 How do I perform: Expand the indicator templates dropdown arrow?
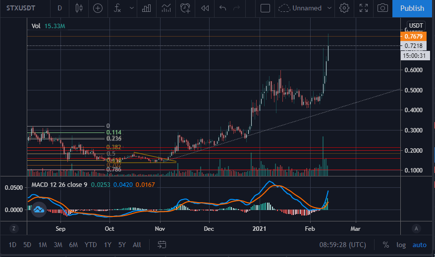pos(132,8)
